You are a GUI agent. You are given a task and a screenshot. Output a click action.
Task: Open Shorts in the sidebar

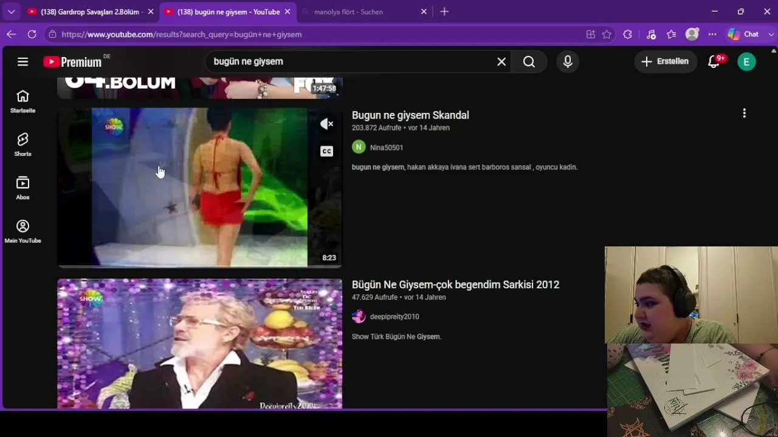click(23, 145)
